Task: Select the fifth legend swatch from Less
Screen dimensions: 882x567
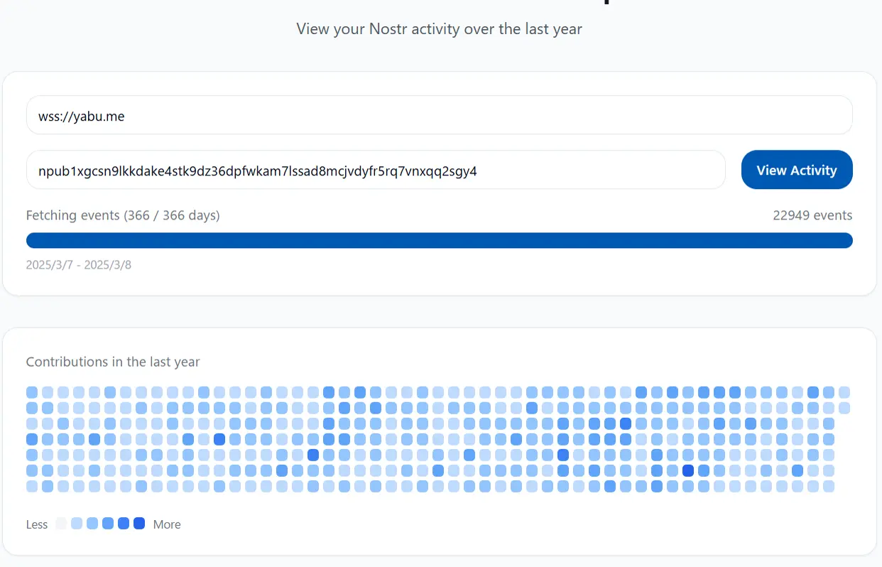Action: 124,524
